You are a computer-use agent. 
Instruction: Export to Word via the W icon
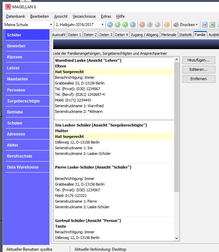[x=205, y=25]
